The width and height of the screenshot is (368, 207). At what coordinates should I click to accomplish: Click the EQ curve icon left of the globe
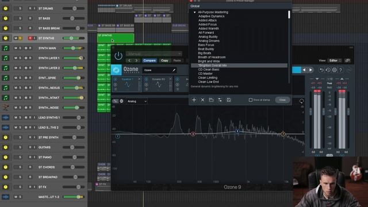(x=115, y=101)
